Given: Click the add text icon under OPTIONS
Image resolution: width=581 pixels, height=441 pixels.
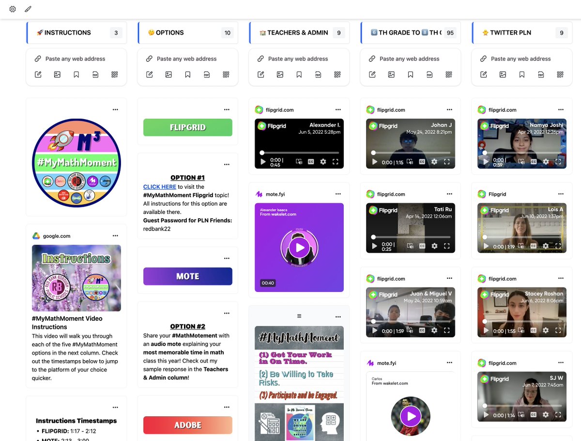Looking at the screenshot, I should pyautogui.click(x=150, y=75).
